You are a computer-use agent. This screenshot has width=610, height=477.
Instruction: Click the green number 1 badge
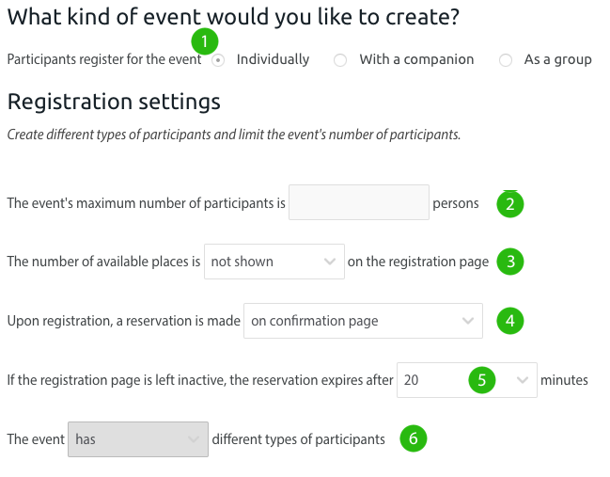pos(204,41)
